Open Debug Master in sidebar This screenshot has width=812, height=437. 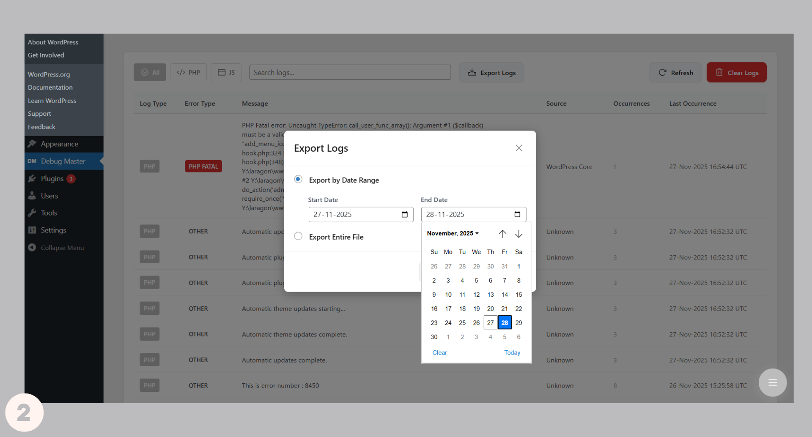(x=64, y=161)
